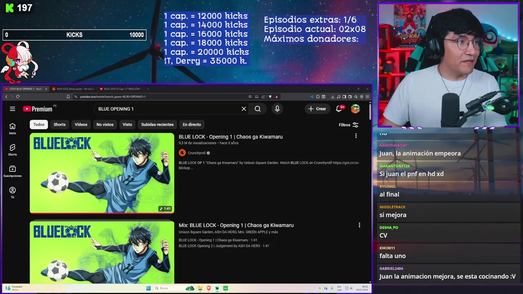The width and height of the screenshot is (523, 294).
Task: Clear the search box with the X icon
Action: 244,109
